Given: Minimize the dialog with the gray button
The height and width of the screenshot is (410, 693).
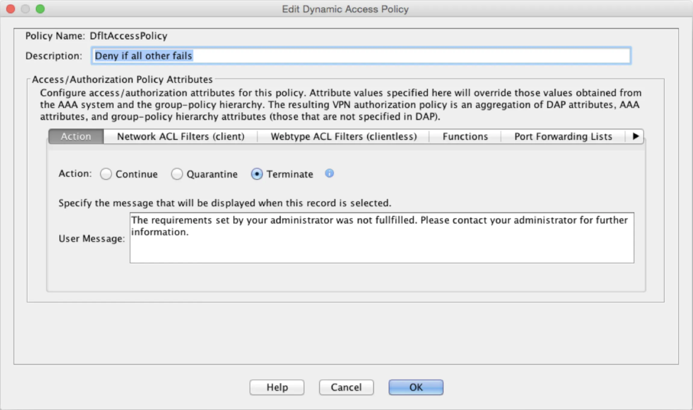Looking at the screenshot, I should click(25, 9).
